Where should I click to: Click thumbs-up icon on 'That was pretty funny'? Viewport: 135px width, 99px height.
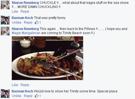pyautogui.click(x=36, y=22)
